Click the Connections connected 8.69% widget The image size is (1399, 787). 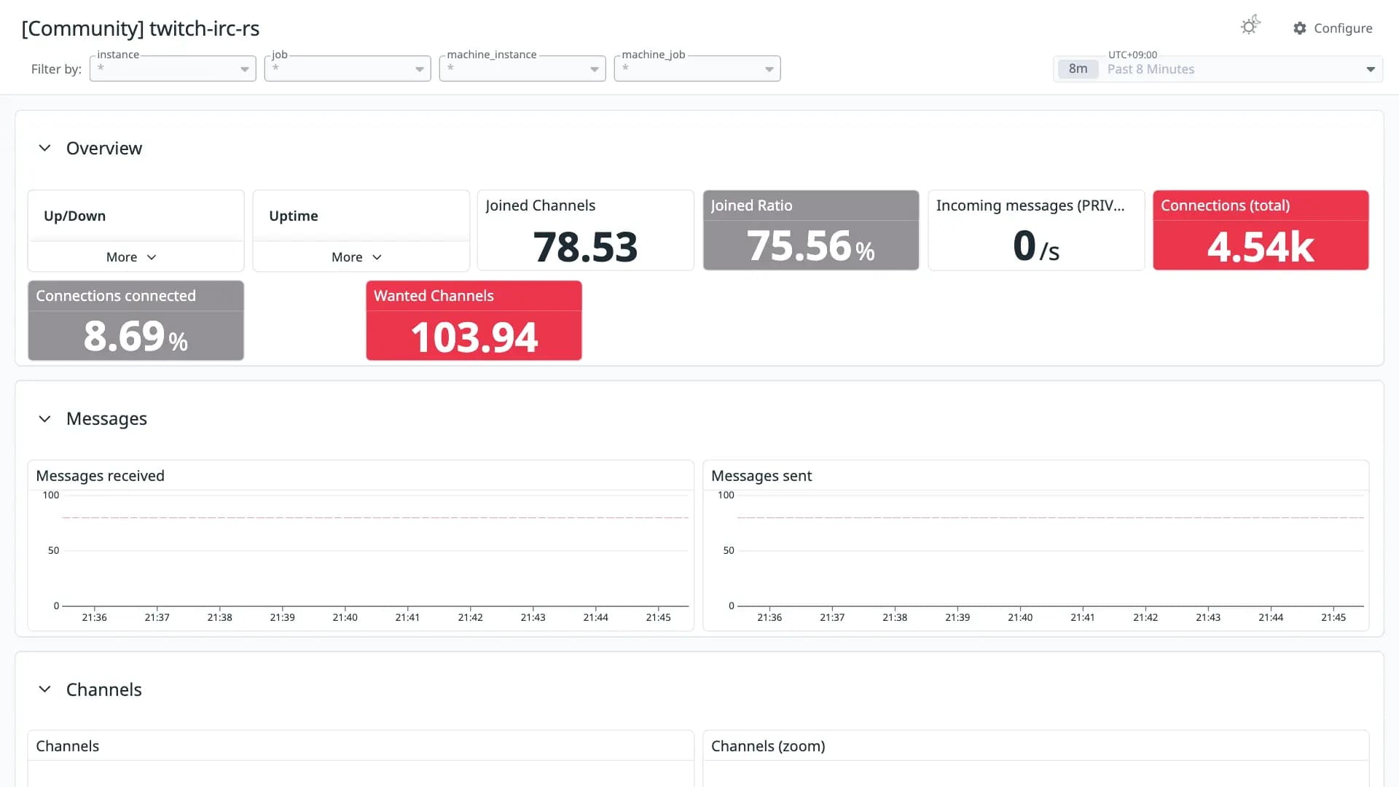[136, 321]
